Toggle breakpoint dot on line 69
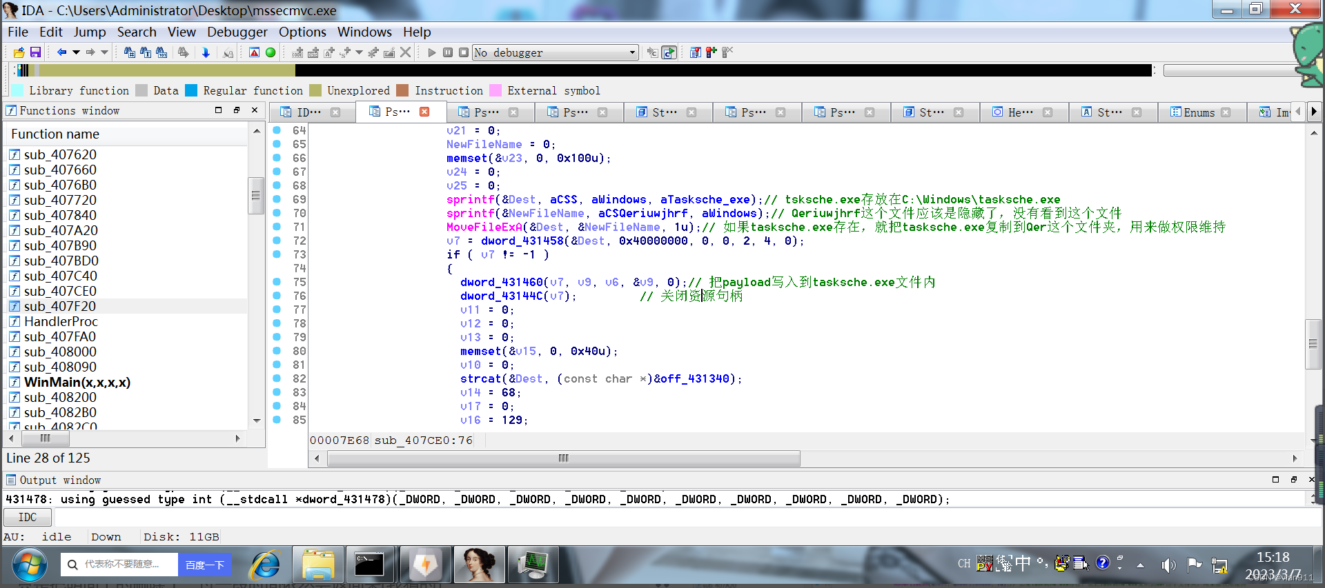This screenshot has height=588, width=1325. pos(277,199)
